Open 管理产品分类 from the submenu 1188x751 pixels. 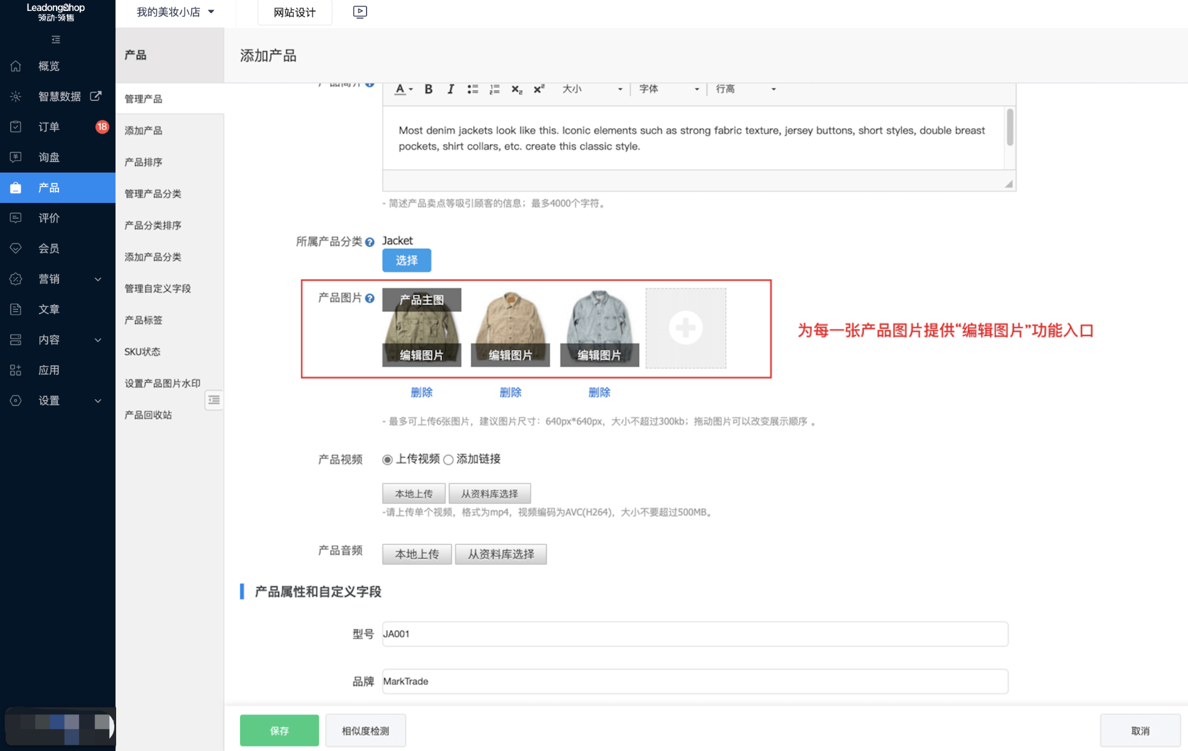(x=152, y=193)
